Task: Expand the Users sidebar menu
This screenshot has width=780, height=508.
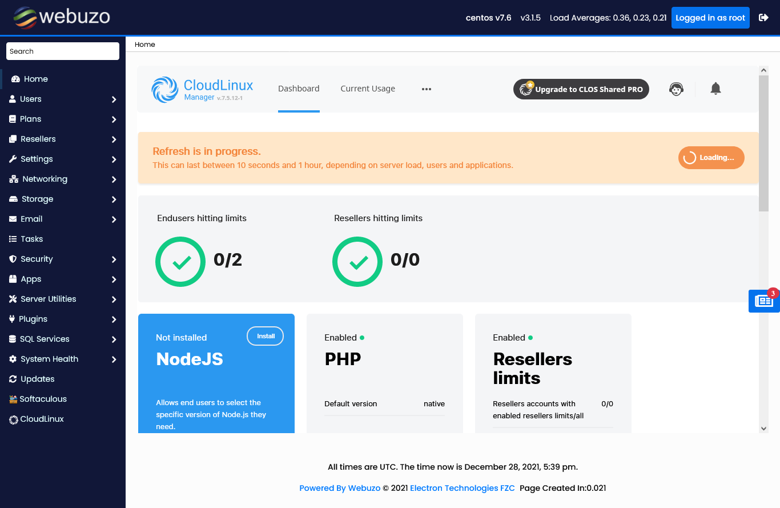Action: [x=63, y=99]
